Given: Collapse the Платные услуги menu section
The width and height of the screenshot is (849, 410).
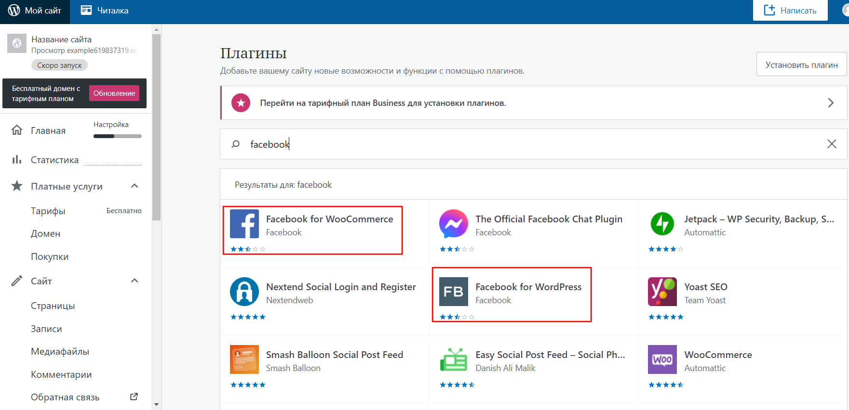Looking at the screenshot, I should point(135,186).
